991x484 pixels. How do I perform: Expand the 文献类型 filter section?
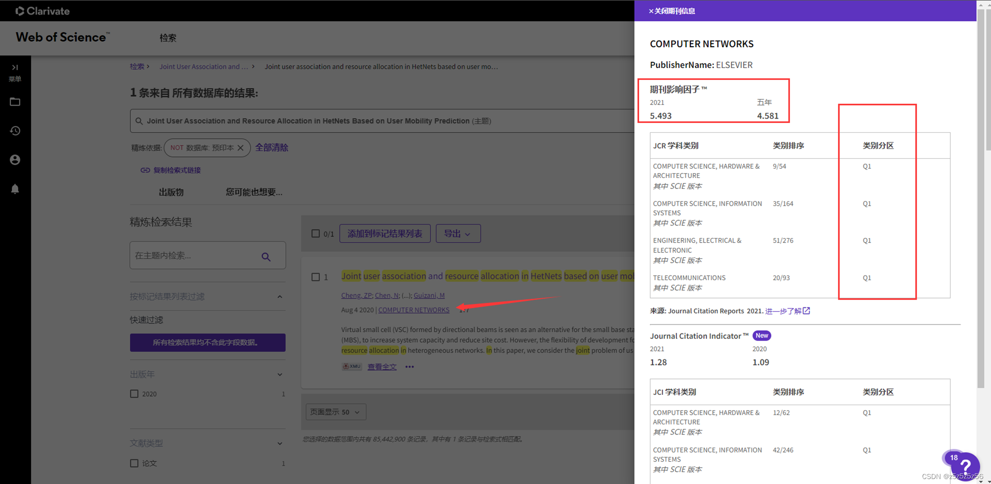279,443
